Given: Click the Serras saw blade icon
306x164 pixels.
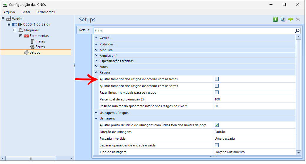Looking at the screenshot, I should tap(32, 47).
